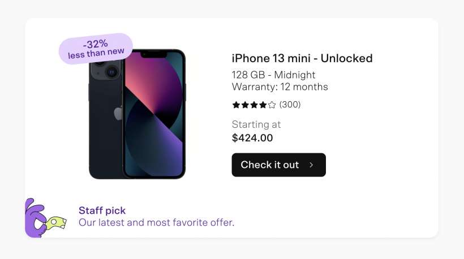This screenshot has width=464, height=259.
Task: Click the third filled rating star
Action: click(254, 105)
